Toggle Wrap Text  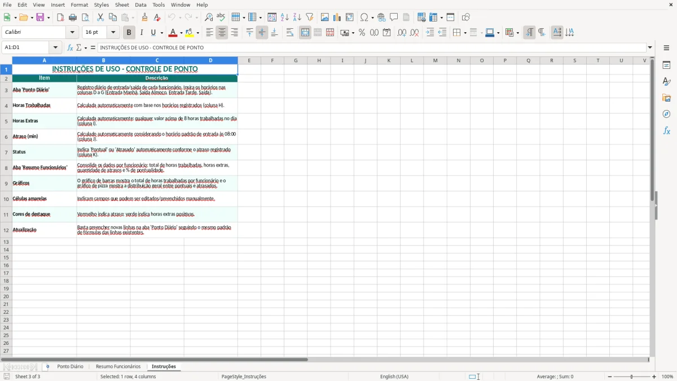(290, 33)
